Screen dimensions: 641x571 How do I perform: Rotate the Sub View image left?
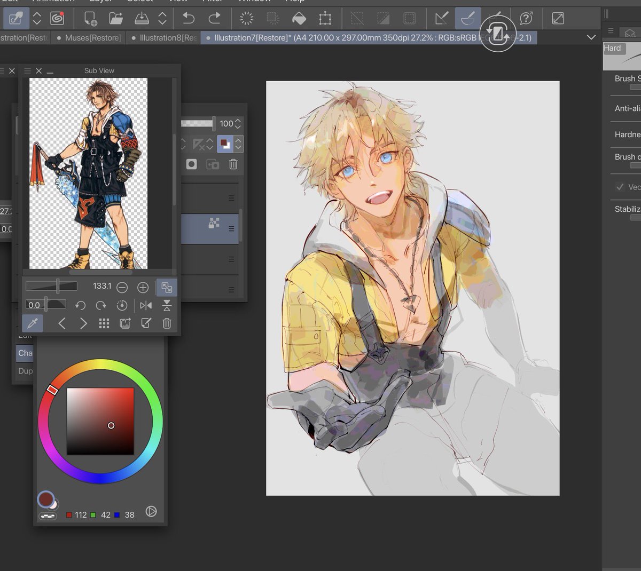[80, 305]
